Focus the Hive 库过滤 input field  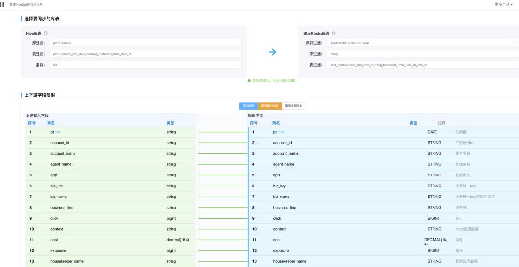[x=145, y=43]
